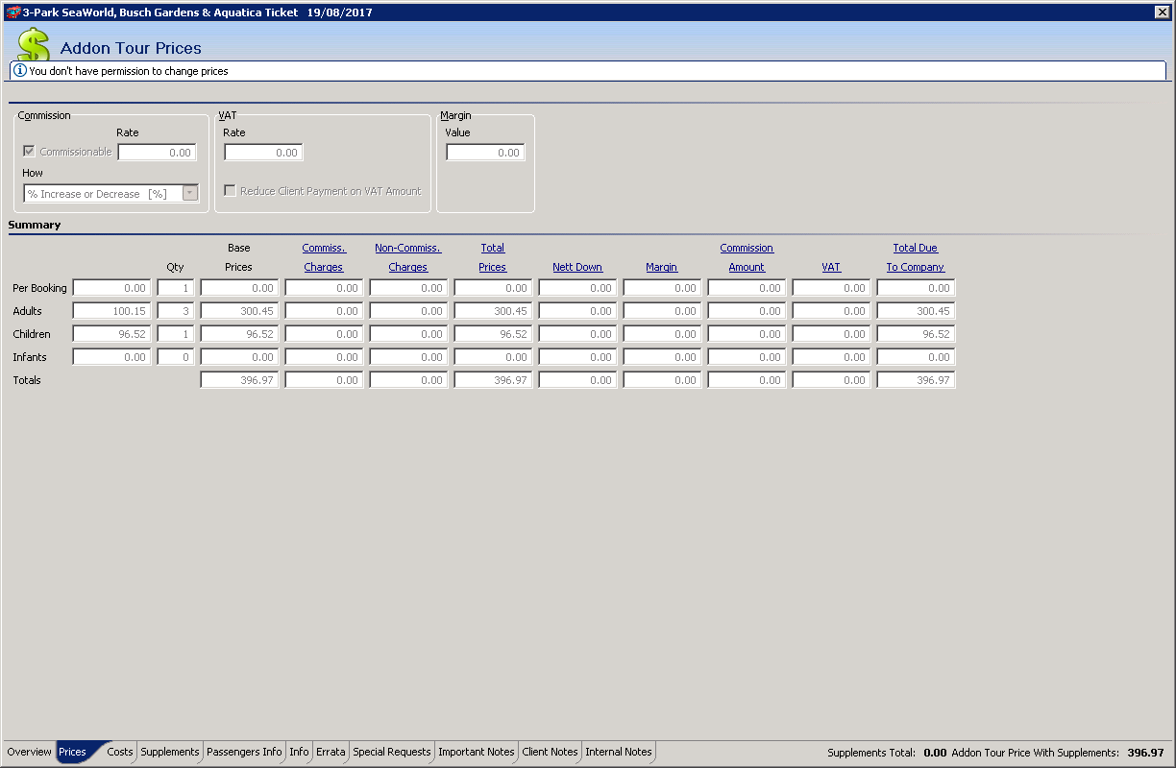Click the green dollar sign icon

(34, 44)
